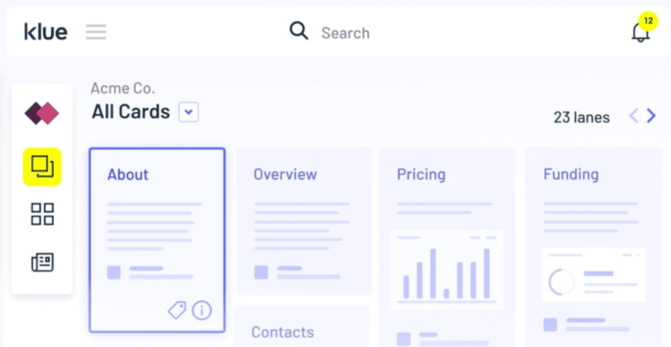Click the Klue wordmark logo
Viewport: 671px width, 347px height.
(x=46, y=32)
